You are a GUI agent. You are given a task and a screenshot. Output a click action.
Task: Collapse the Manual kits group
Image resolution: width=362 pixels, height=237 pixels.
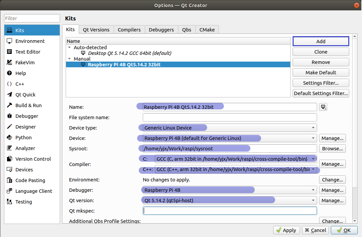point(69,59)
